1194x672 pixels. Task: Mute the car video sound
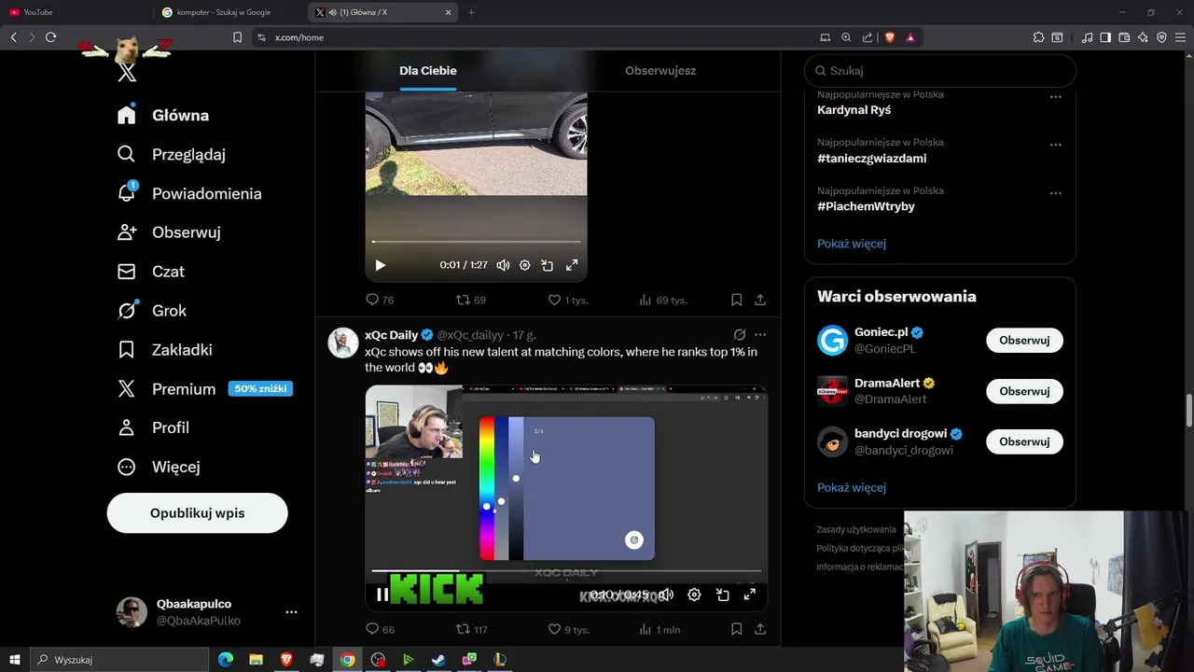pos(503,265)
